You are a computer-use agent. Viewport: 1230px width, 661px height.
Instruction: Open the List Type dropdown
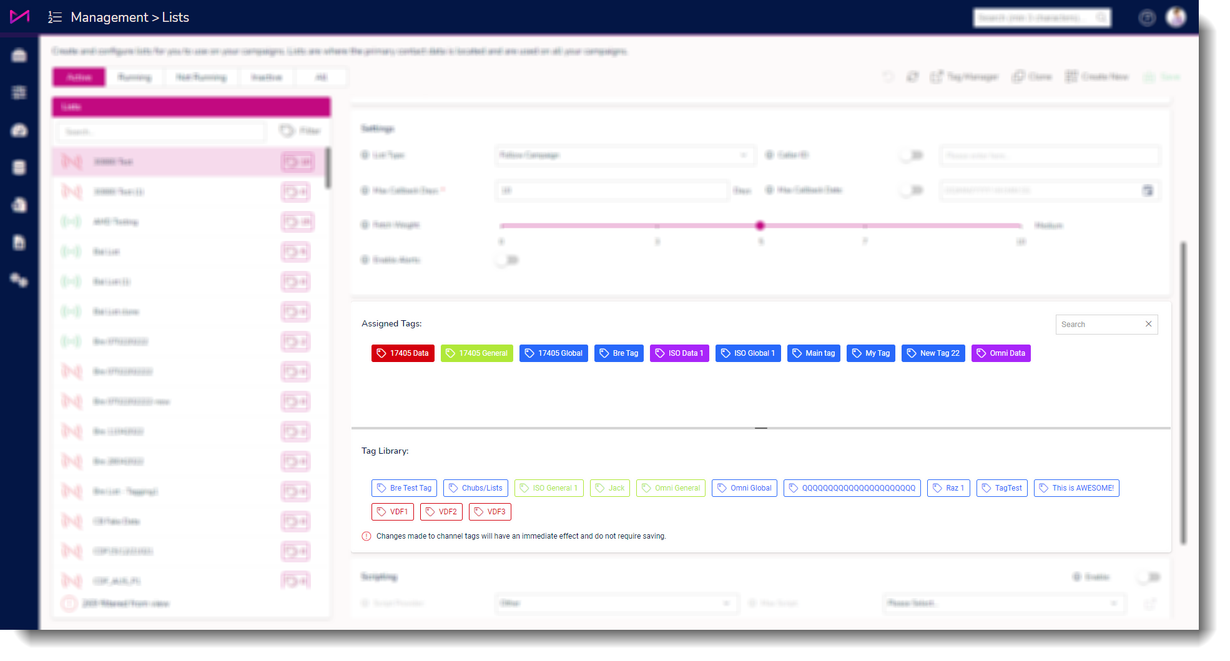624,155
